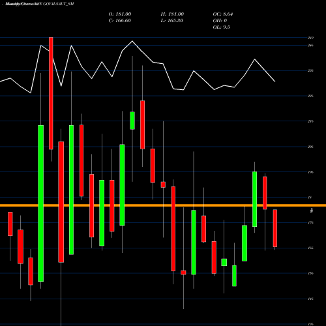
Task: Click the highest peak of the white line
Action: tap(132, 41)
